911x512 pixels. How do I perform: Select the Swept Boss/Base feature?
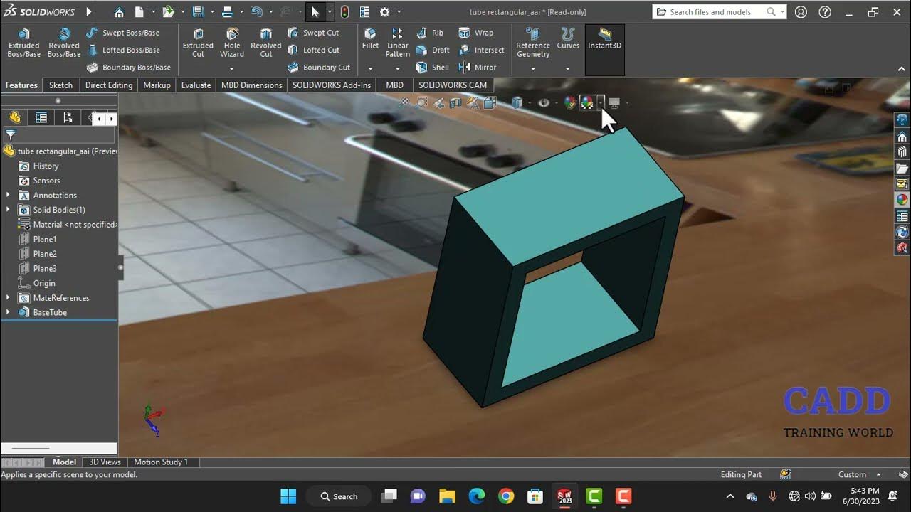[x=122, y=33]
